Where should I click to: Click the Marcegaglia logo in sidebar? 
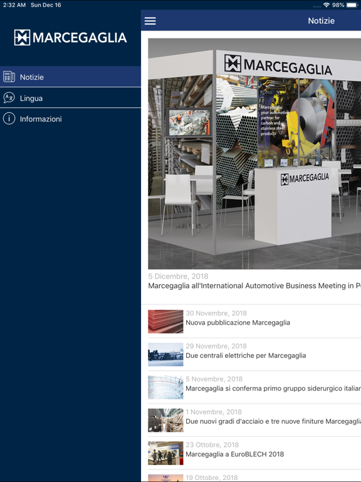tap(70, 38)
